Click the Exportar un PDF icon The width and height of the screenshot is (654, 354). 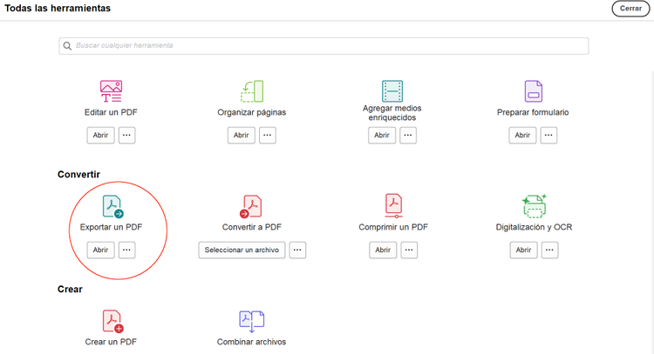pos(112,206)
